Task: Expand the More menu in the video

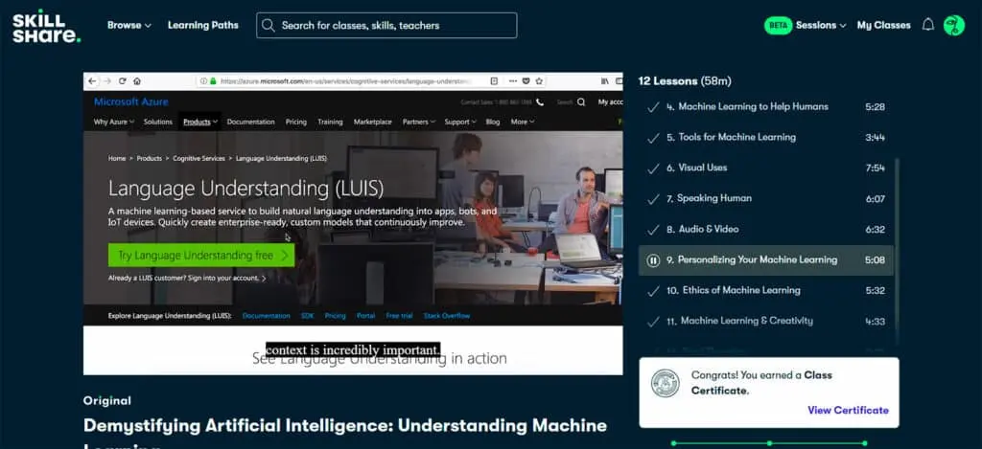Action: (523, 122)
